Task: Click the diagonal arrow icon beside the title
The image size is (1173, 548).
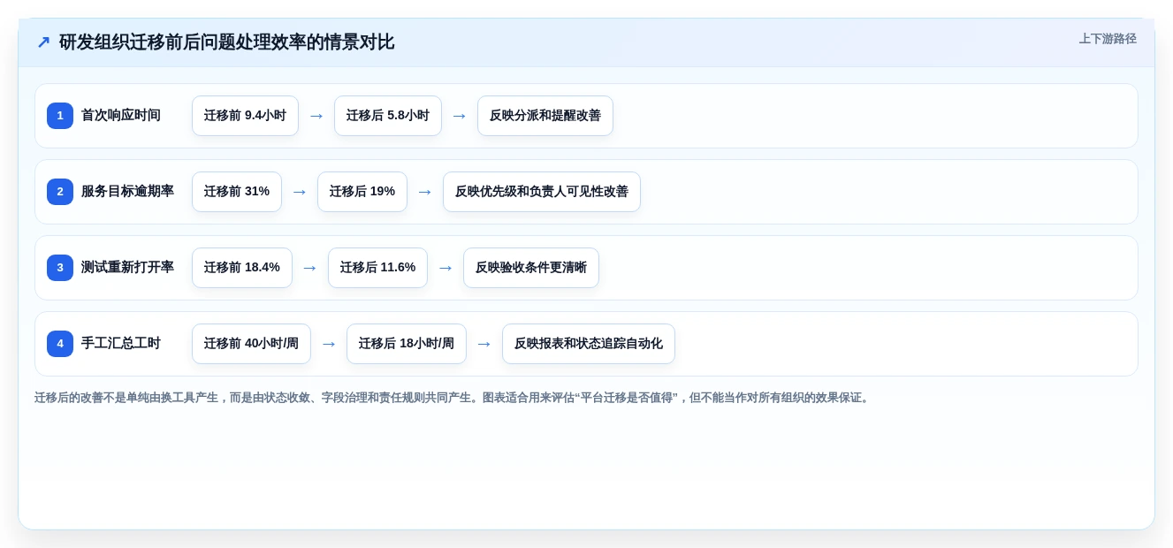Action: 43,42
